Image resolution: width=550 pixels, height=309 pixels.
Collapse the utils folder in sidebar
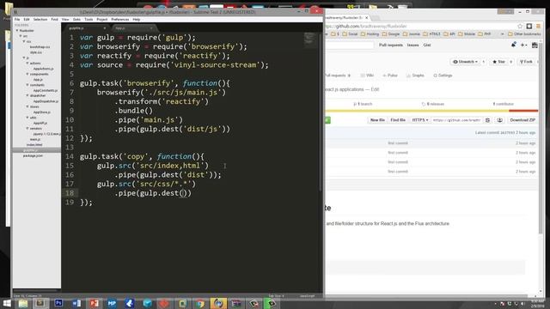[x=27, y=118]
